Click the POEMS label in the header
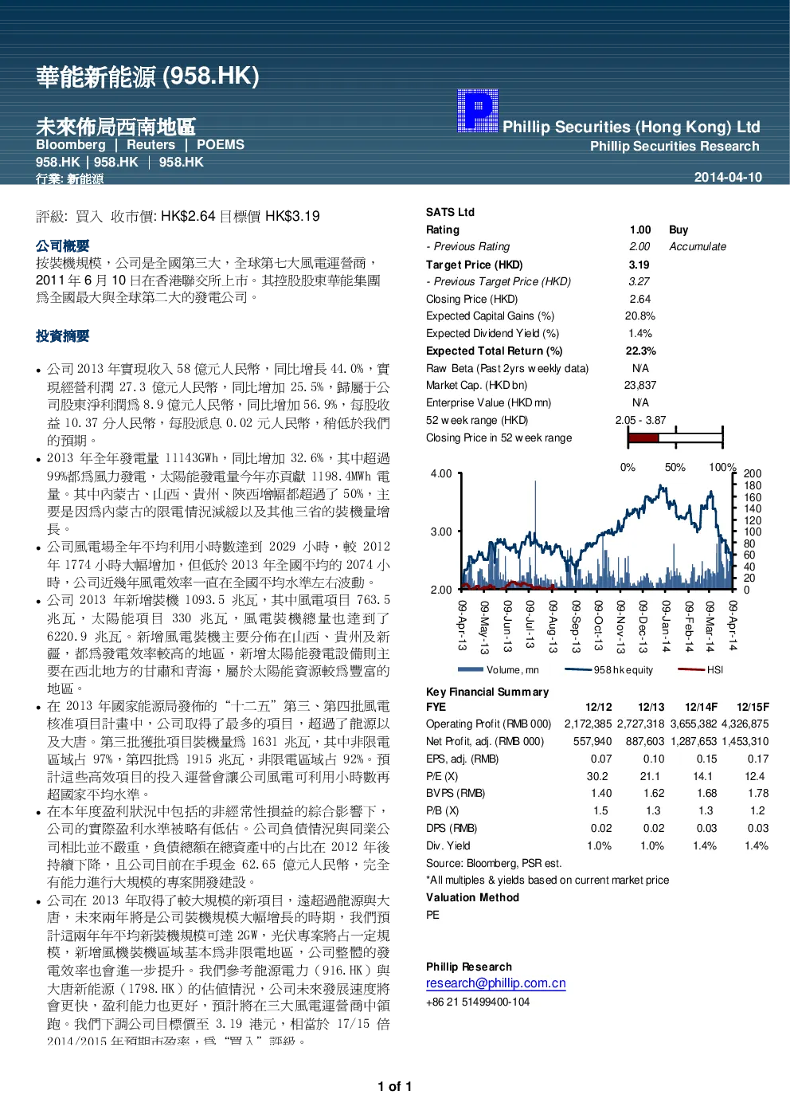 [x=221, y=145]
